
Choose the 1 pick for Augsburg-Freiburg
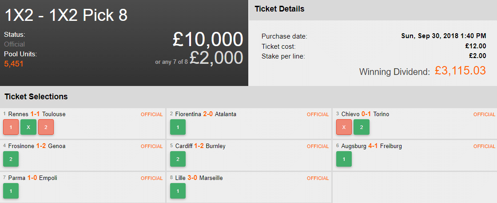344,159
